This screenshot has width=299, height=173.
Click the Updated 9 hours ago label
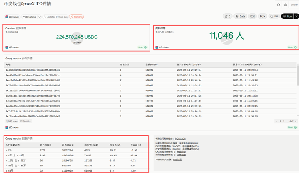(55, 17)
